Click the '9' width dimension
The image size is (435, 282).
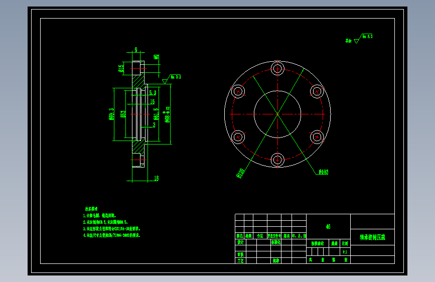[x=136, y=50]
